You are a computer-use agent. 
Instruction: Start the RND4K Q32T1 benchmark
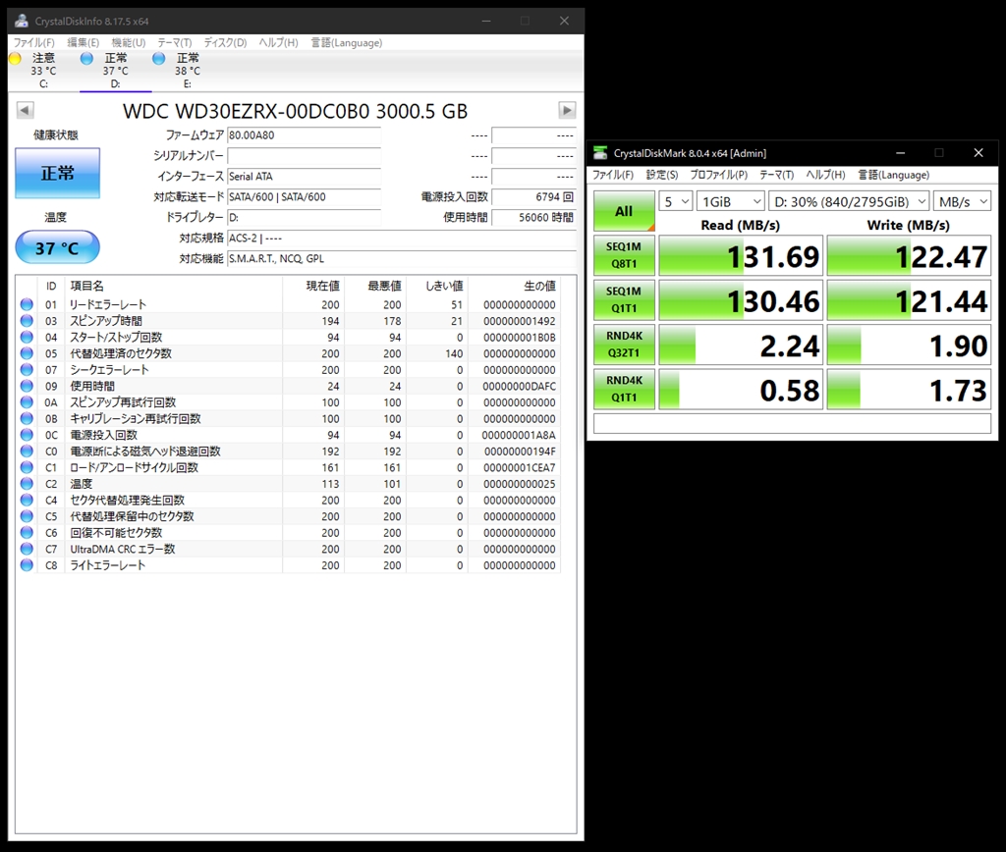(x=624, y=345)
